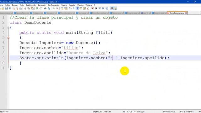The height and width of the screenshot is (113, 201).
Task: Open the Codificación menu
Action: pos(31,5)
